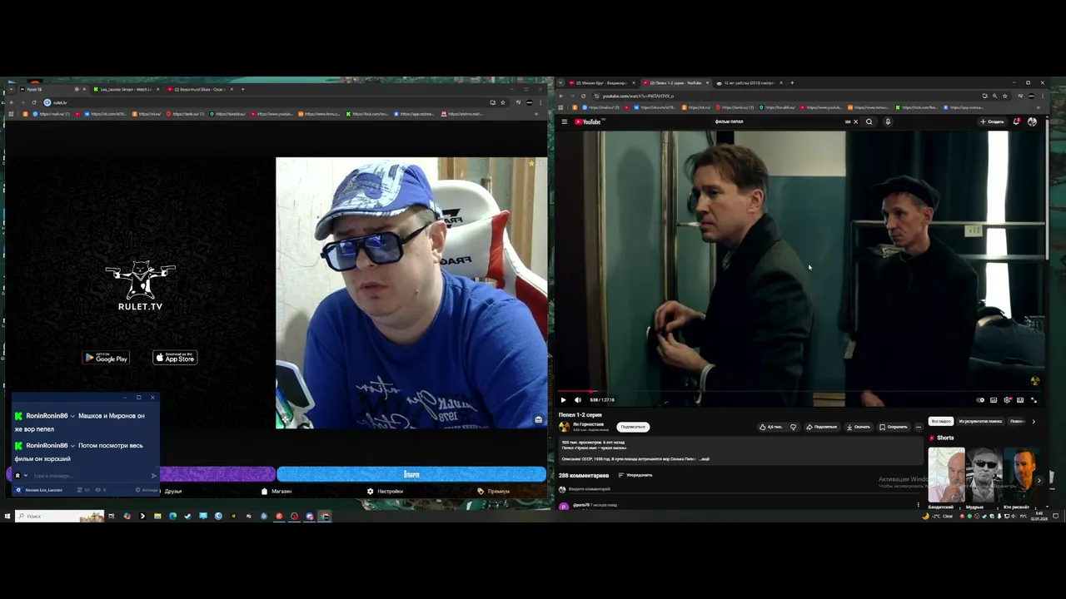Open tab search dropdown in right browser
The height and width of the screenshot is (599, 1066).
point(560,83)
